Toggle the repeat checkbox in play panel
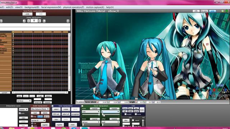Screen dimensions: 230x129 [x=133, y=120]
